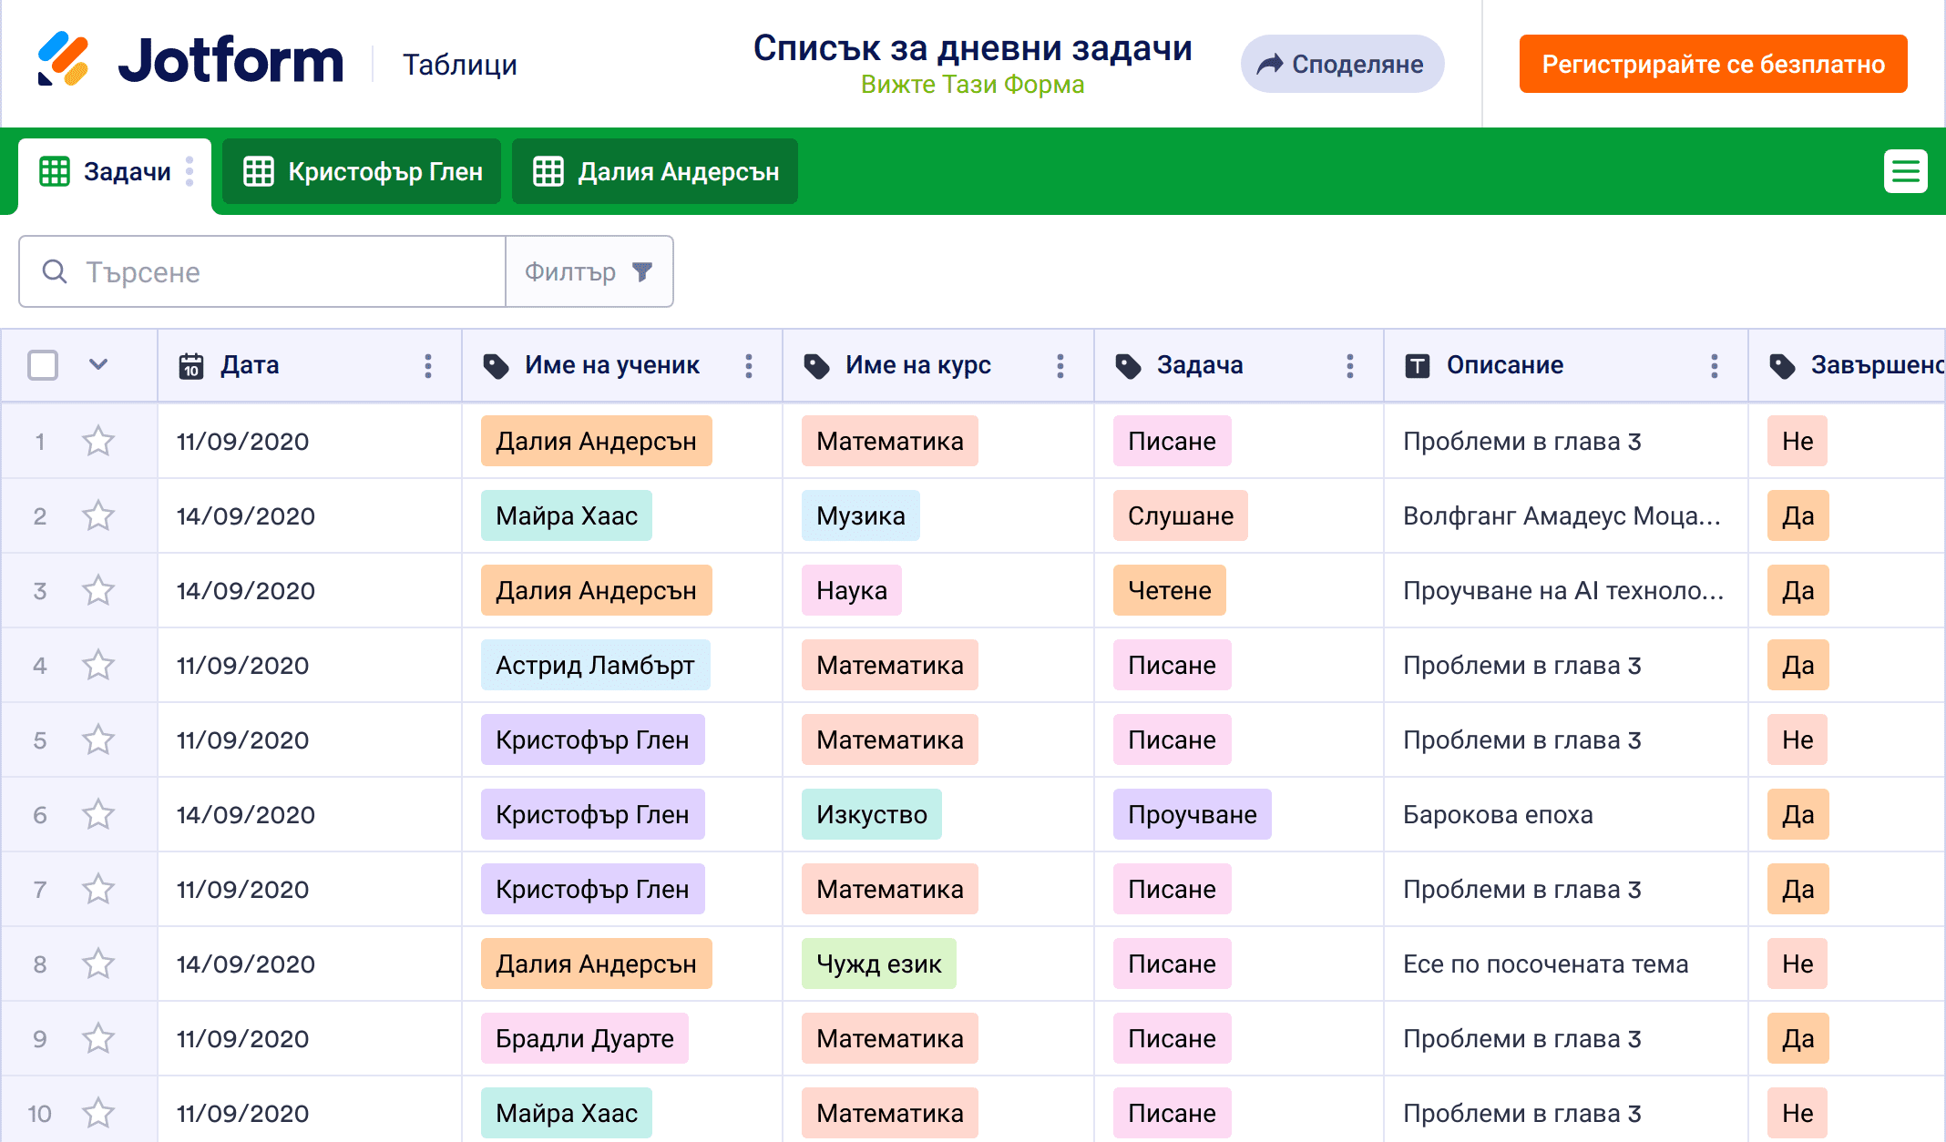The image size is (1946, 1142).
Task: Open options dots on Задачи tab
Action: coord(189,171)
